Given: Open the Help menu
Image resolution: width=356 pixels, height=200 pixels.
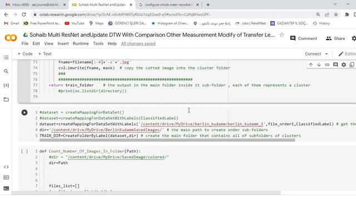Looking at the screenshot, I should pyautogui.click(x=112, y=43).
